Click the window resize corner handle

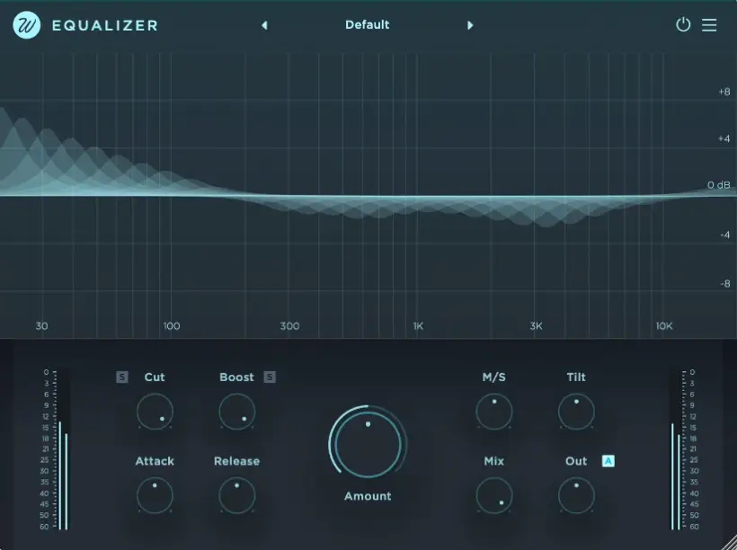click(x=729, y=542)
